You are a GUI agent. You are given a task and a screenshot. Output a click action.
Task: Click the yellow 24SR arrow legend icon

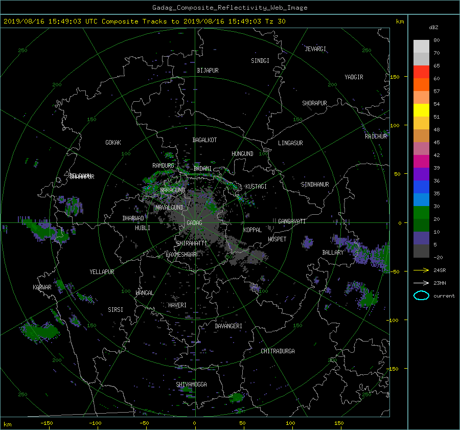click(x=421, y=270)
